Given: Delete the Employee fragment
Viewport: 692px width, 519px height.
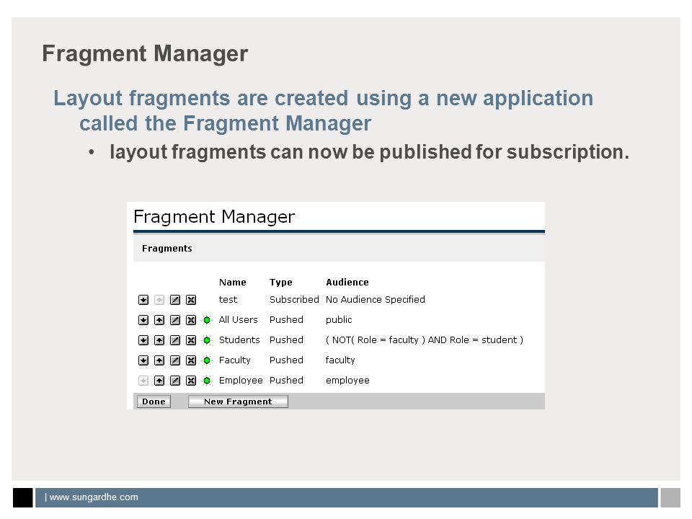Looking at the screenshot, I should click(190, 381).
